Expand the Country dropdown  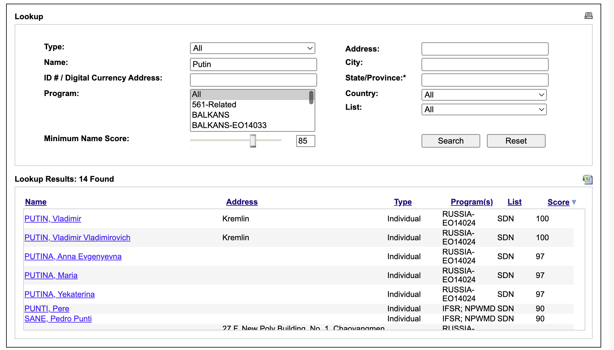tap(484, 95)
